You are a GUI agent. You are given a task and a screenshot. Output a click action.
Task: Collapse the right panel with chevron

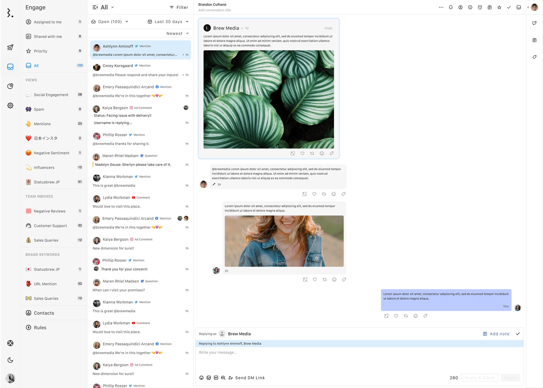[528, 7]
